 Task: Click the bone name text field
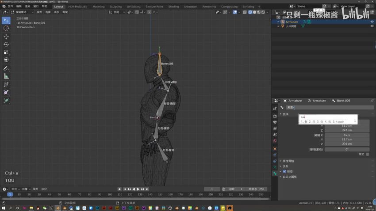pyautogui.click(x=330, y=108)
